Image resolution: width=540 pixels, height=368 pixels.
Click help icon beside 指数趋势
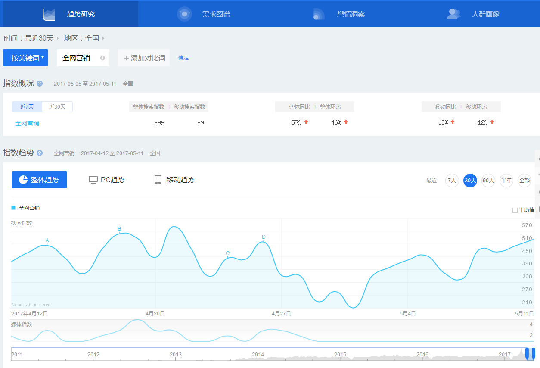[40, 153]
